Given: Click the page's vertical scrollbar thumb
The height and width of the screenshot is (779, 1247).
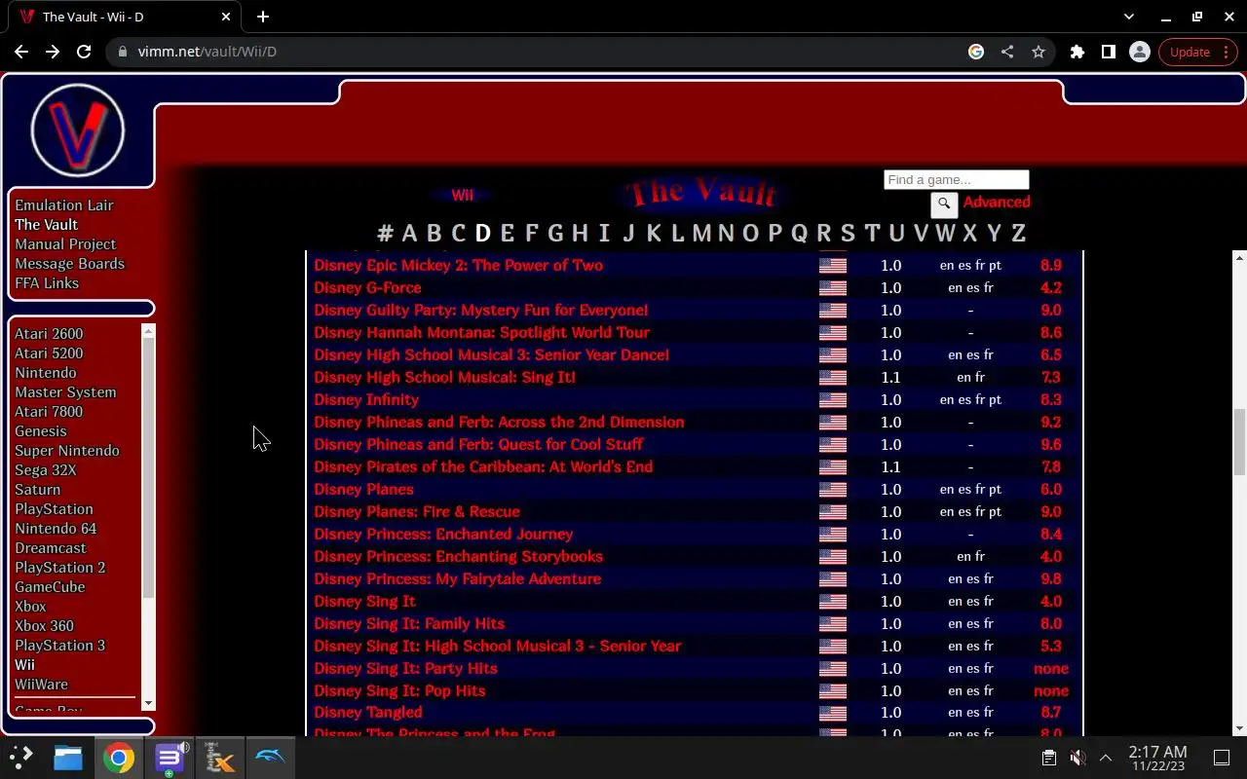Looking at the screenshot, I should 1239,440.
